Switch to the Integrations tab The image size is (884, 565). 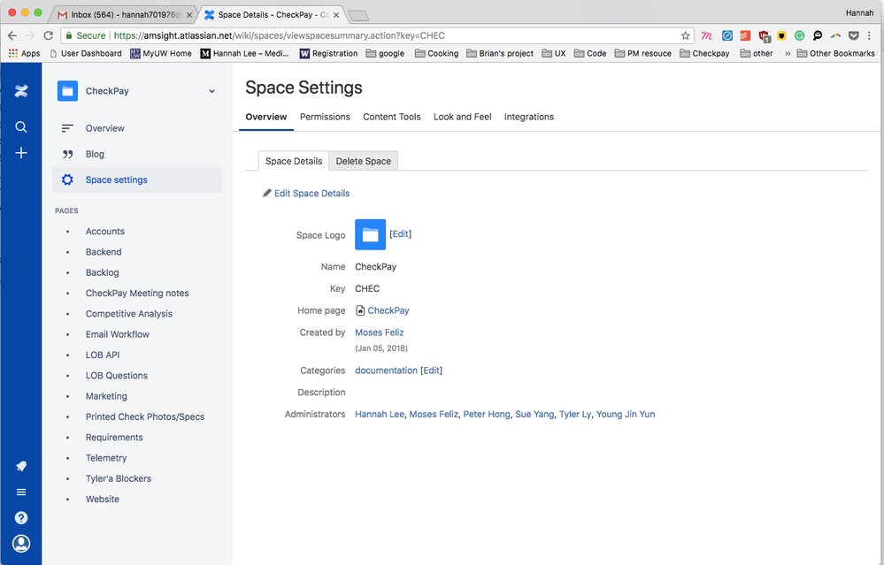(x=529, y=117)
